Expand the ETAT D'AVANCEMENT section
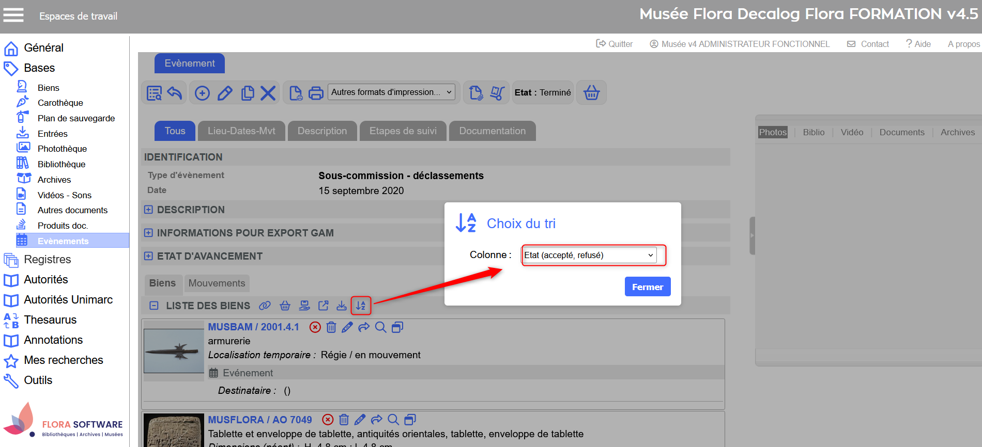This screenshot has height=447, width=982. (x=148, y=256)
